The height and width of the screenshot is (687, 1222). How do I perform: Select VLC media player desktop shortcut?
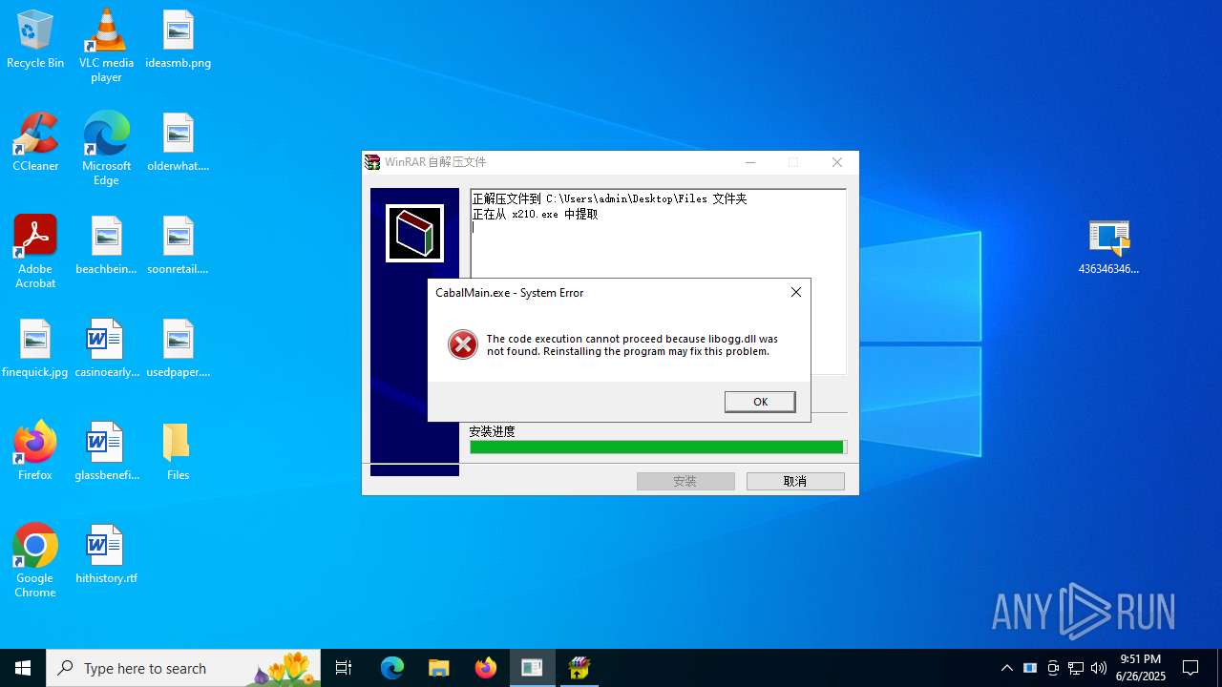(106, 46)
